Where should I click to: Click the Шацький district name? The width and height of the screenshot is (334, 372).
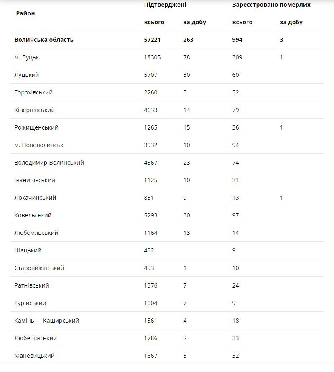(28, 250)
